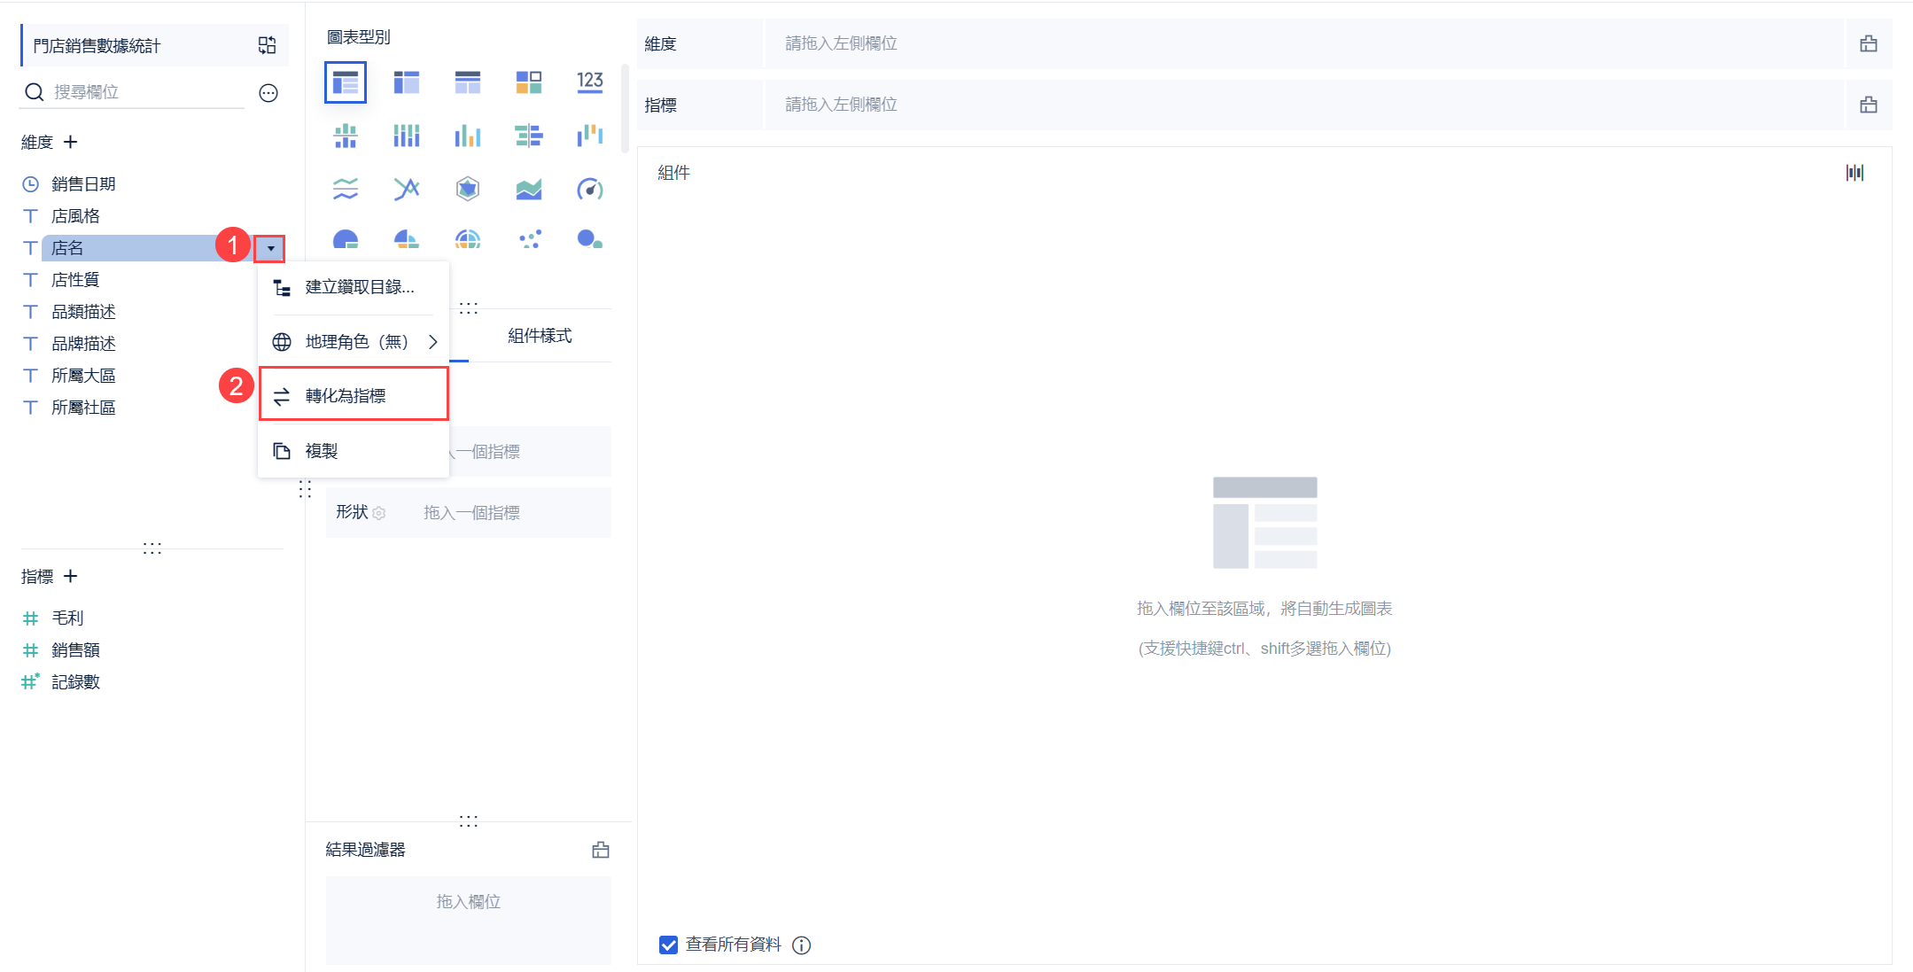Select the area chart type icon

(529, 189)
